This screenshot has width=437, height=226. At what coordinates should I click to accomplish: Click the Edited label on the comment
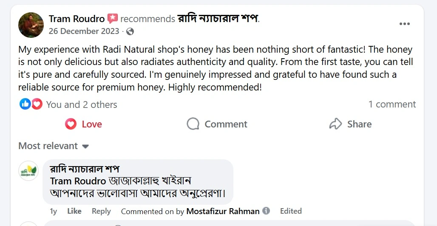tap(291, 211)
